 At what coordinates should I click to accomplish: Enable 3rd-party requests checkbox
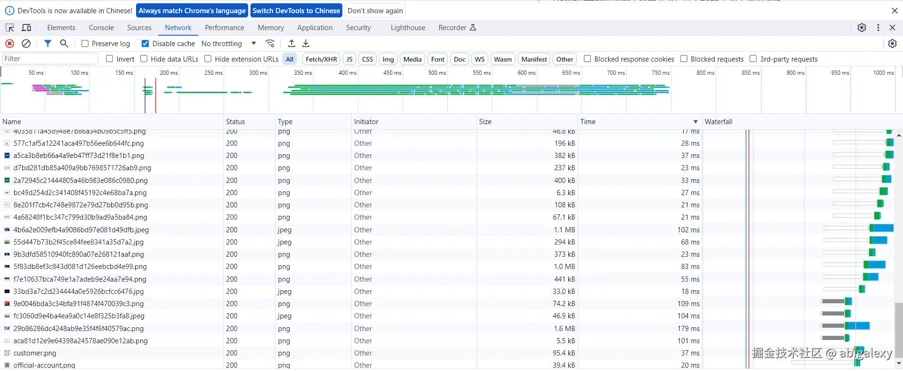click(x=753, y=59)
